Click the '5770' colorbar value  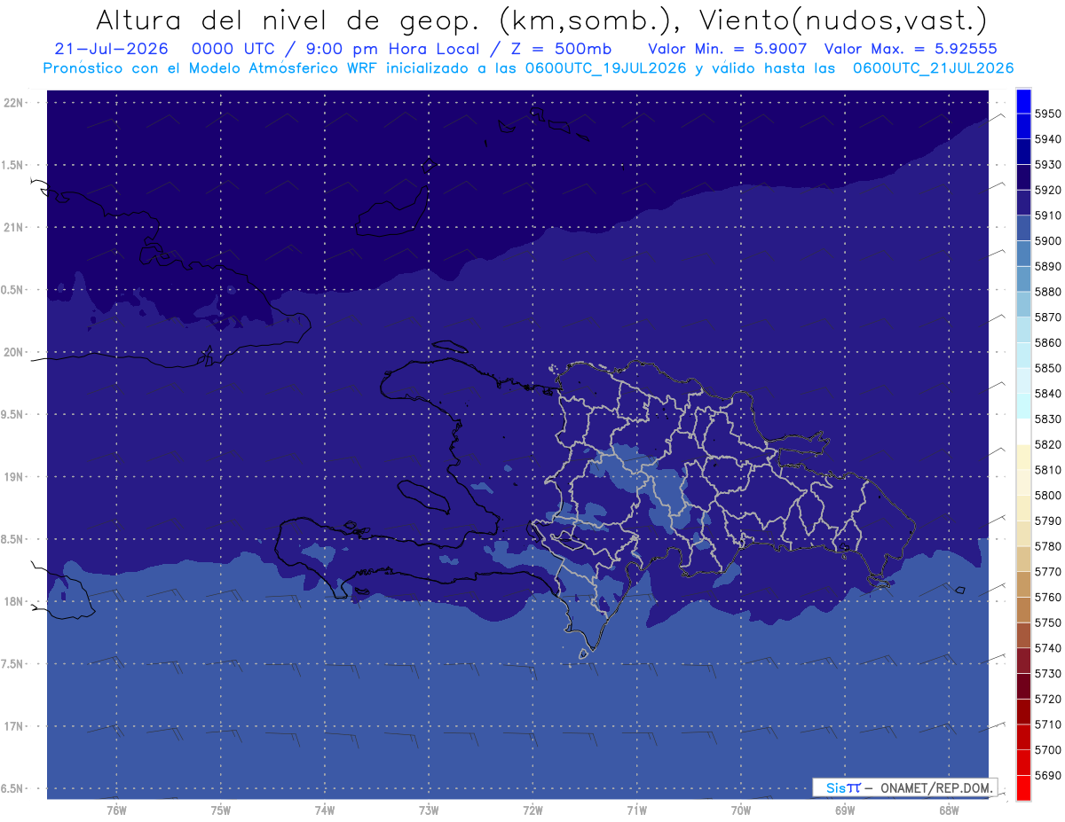(1048, 572)
